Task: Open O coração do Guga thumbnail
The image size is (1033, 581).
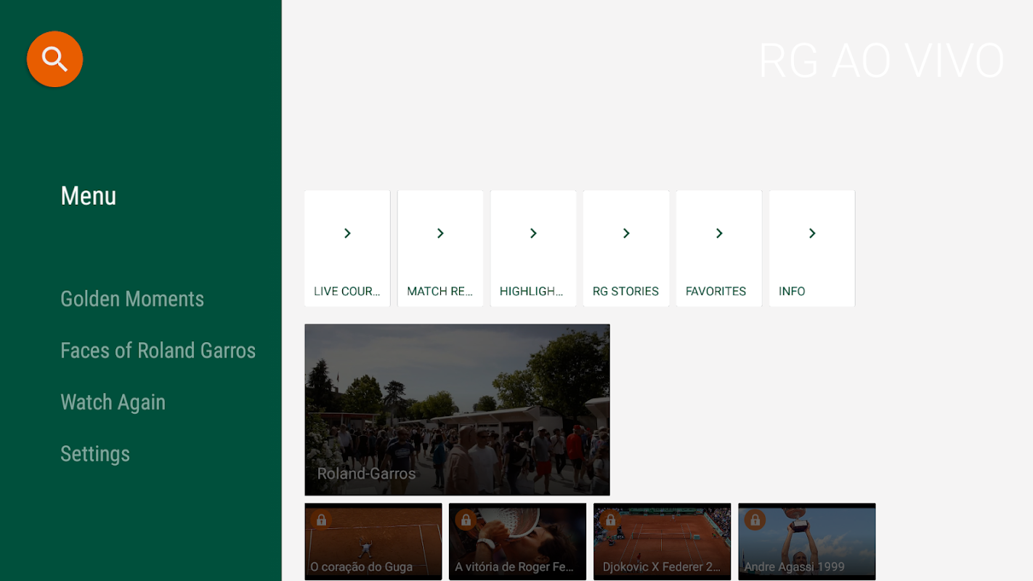Action: point(373,541)
